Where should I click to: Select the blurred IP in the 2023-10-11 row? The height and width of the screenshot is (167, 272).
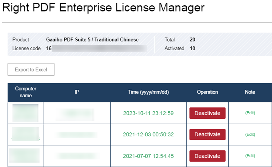(75, 115)
